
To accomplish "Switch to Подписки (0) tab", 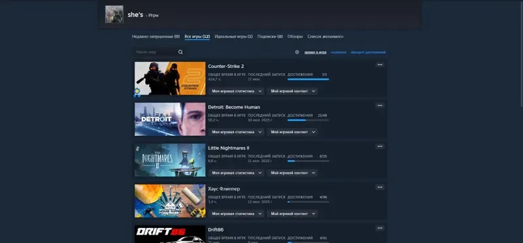I will pos(270,37).
